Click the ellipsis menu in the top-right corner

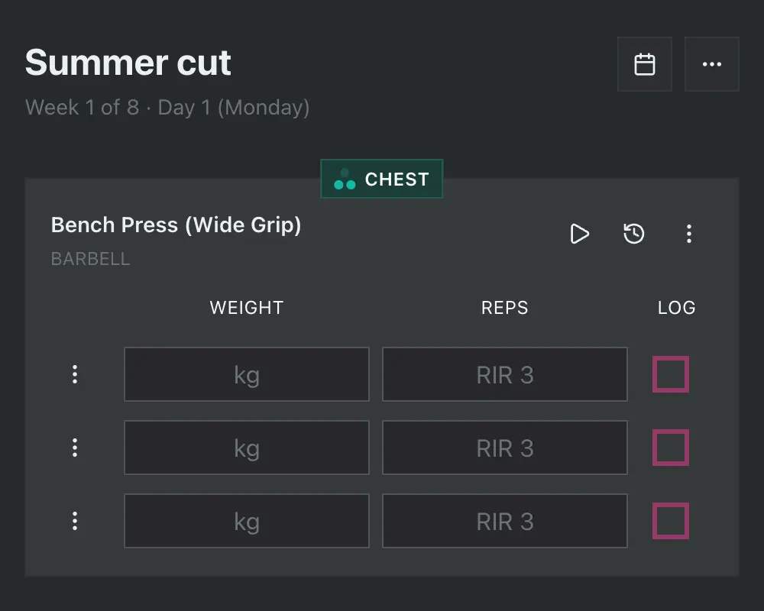[x=711, y=64]
